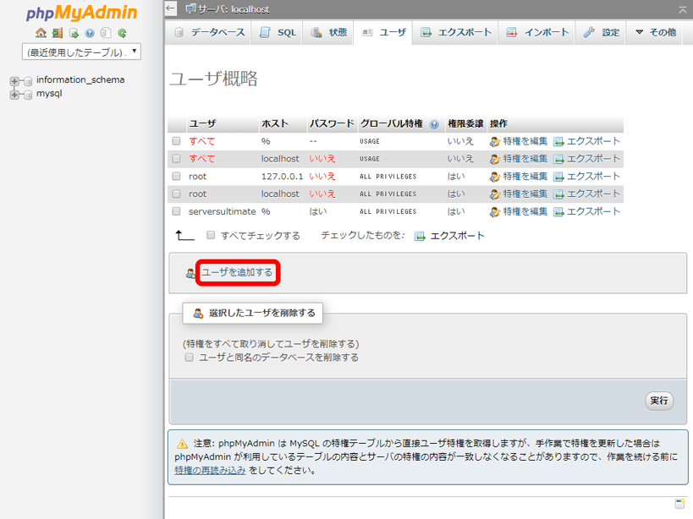The width and height of the screenshot is (693, 519).
Task: Export the すべて % user row
Action: coord(587,141)
